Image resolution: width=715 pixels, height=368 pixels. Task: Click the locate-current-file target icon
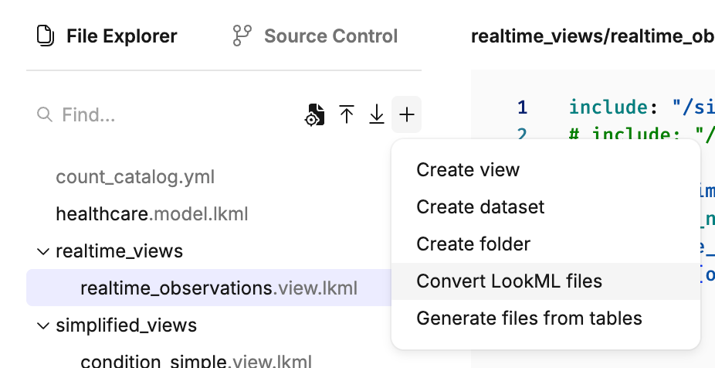[314, 115]
